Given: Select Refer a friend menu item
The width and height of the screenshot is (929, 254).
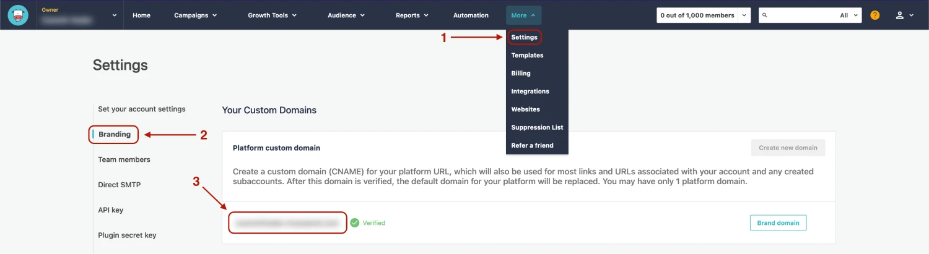Looking at the screenshot, I should 532,145.
